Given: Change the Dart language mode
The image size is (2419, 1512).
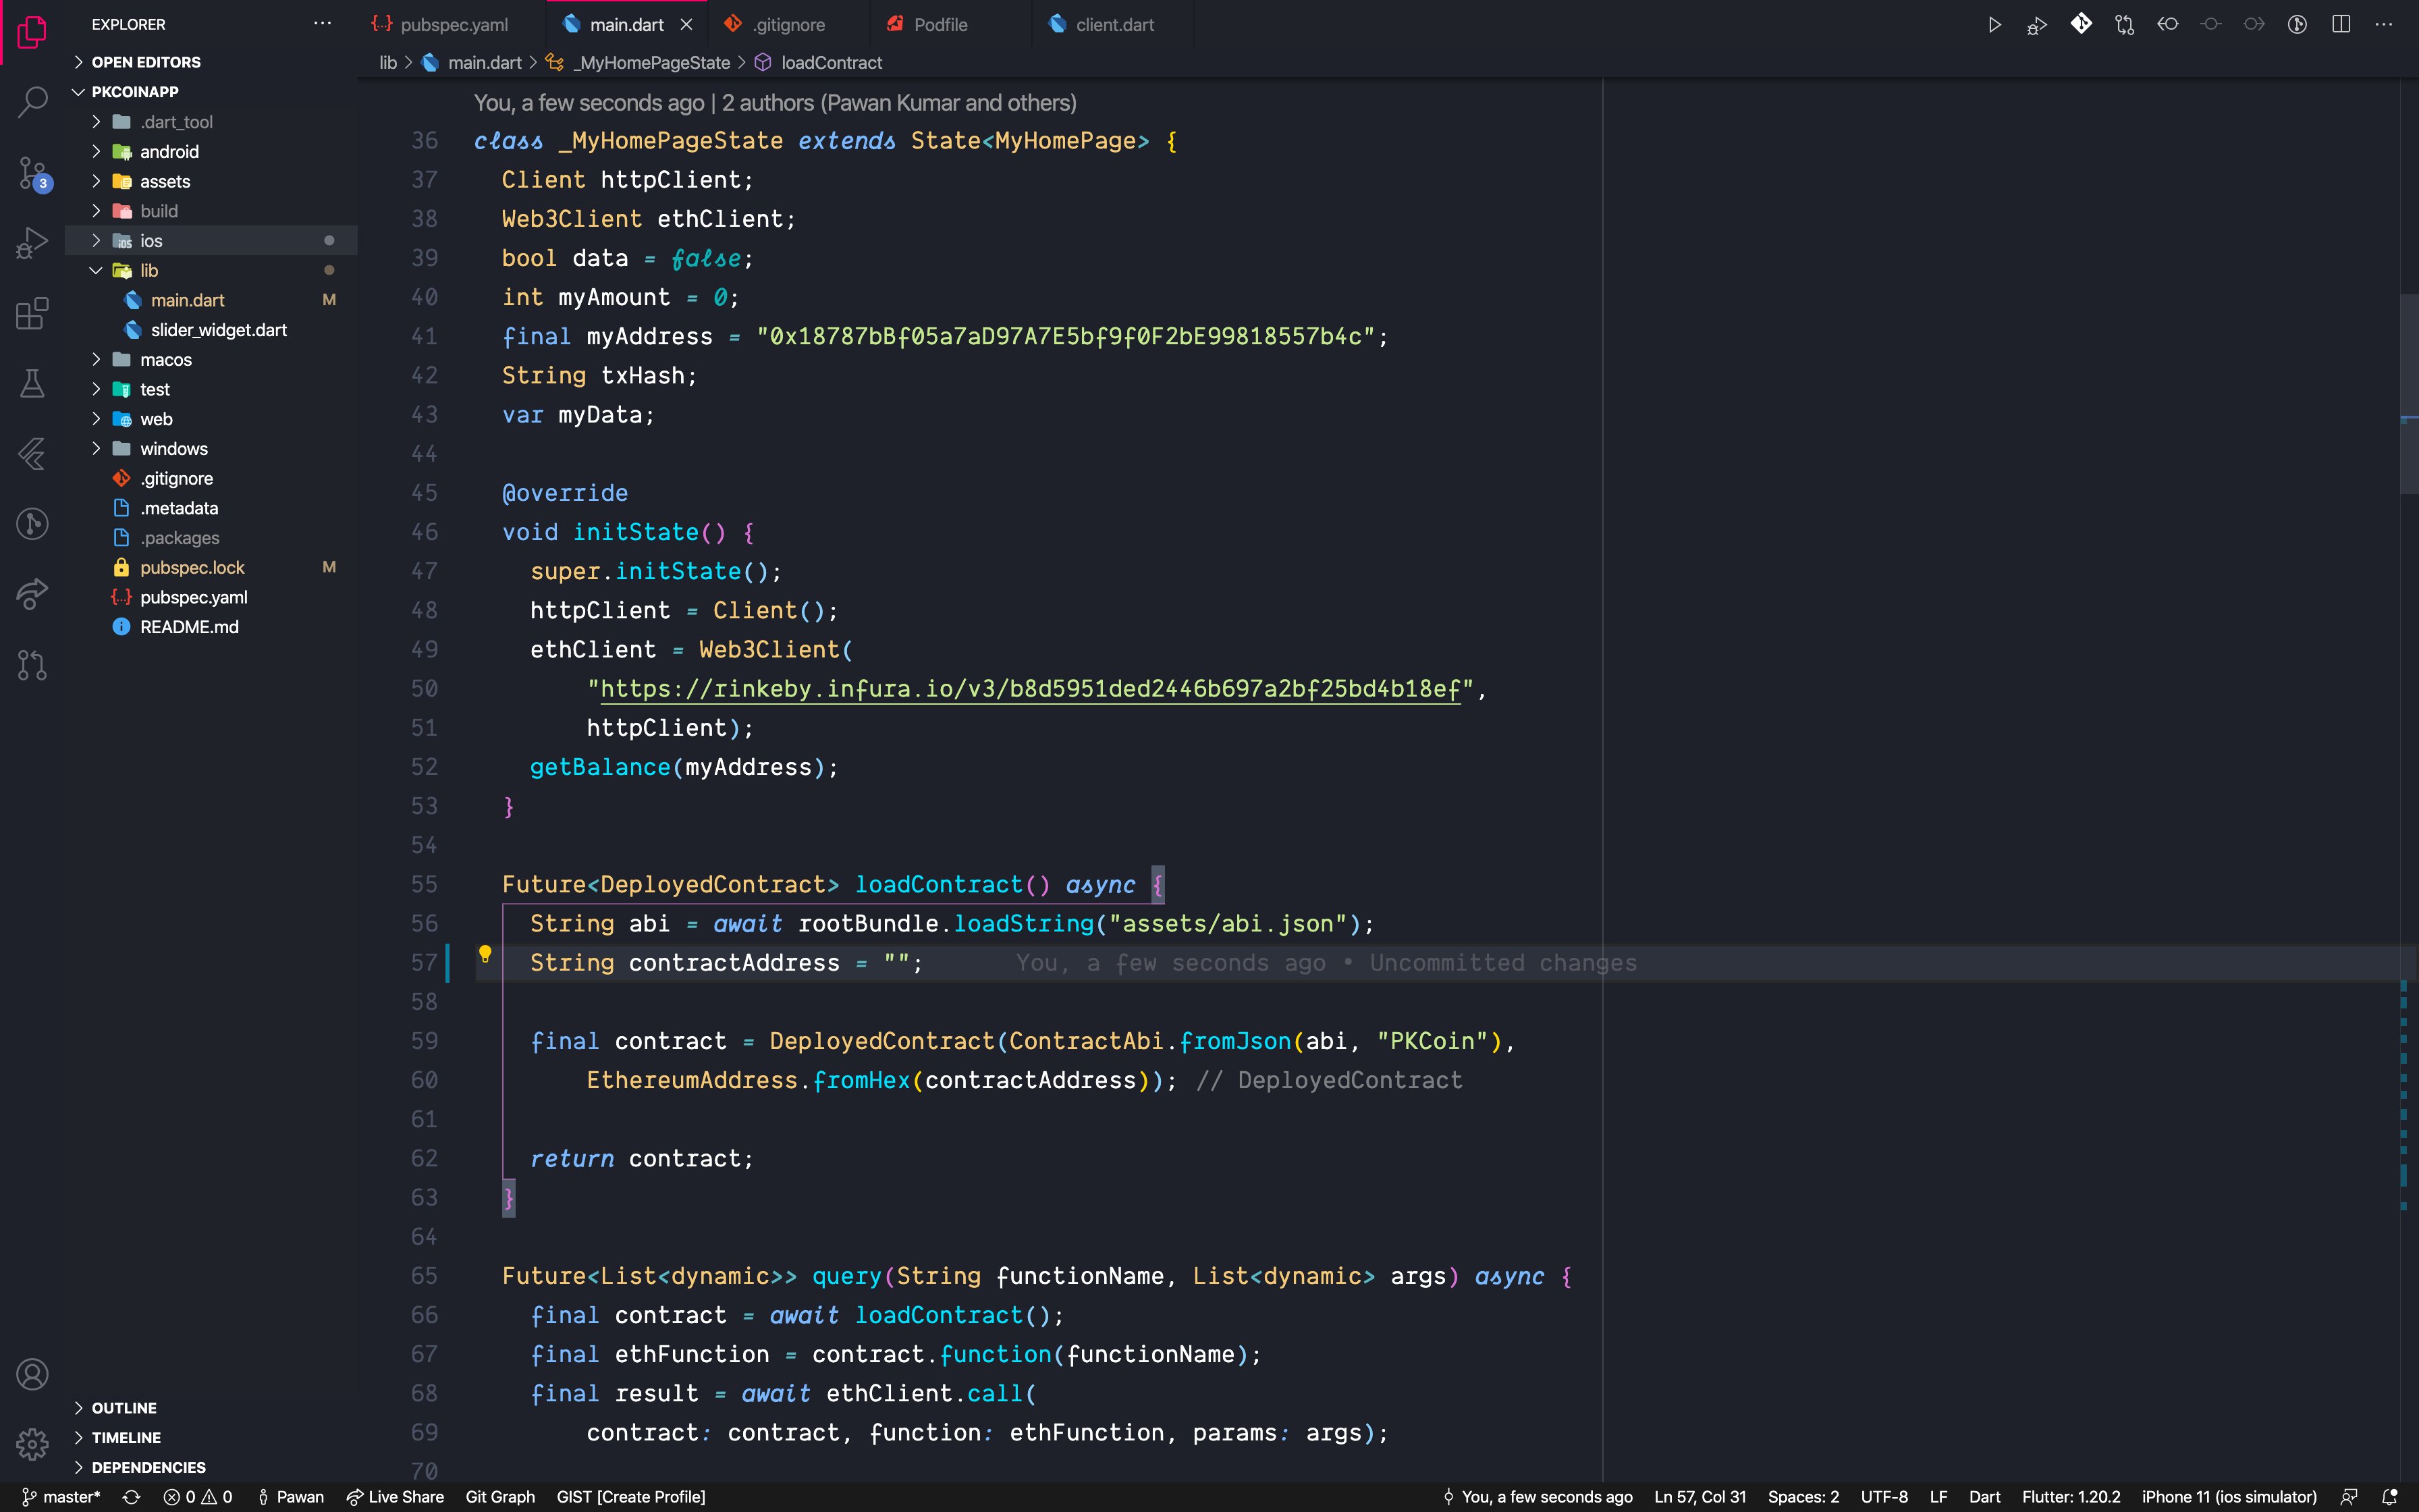Looking at the screenshot, I should 1984,1497.
